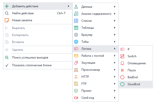Click the green circle GoodEnd icon
This screenshot has height=105, width=157.
(x=122, y=84)
